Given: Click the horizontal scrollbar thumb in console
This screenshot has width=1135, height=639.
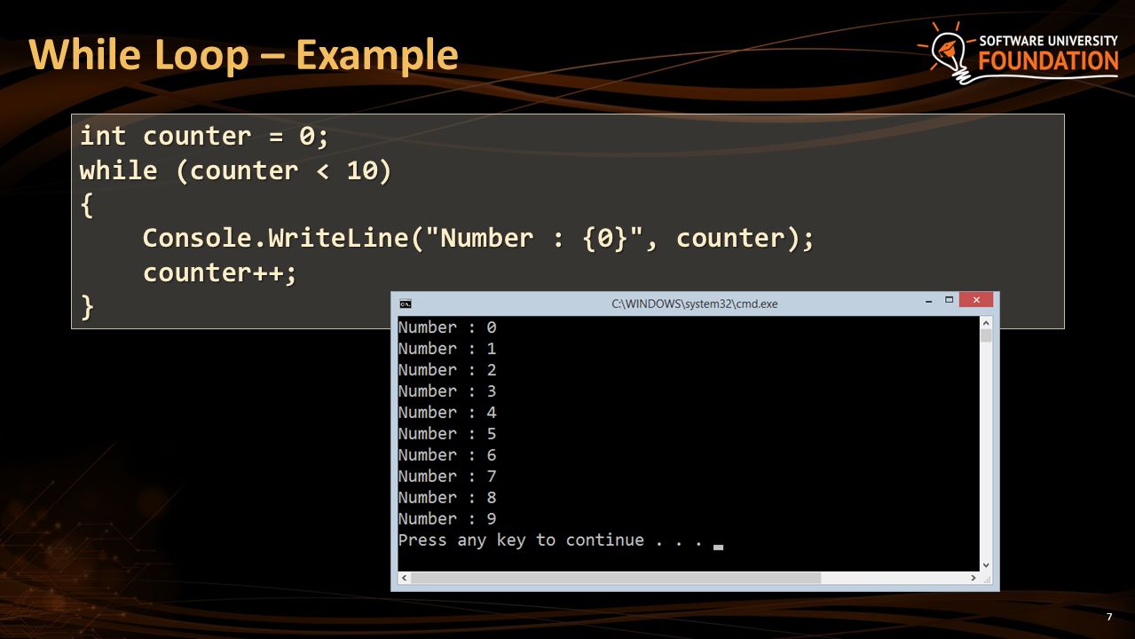Looking at the screenshot, I should [x=616, y=578].
